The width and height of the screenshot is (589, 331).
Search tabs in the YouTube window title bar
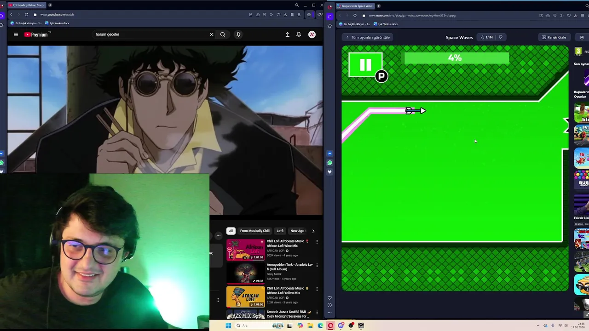coord(297,5)
